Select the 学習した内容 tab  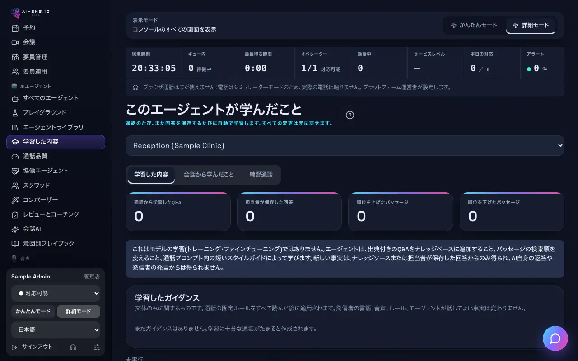pos(151,175)
